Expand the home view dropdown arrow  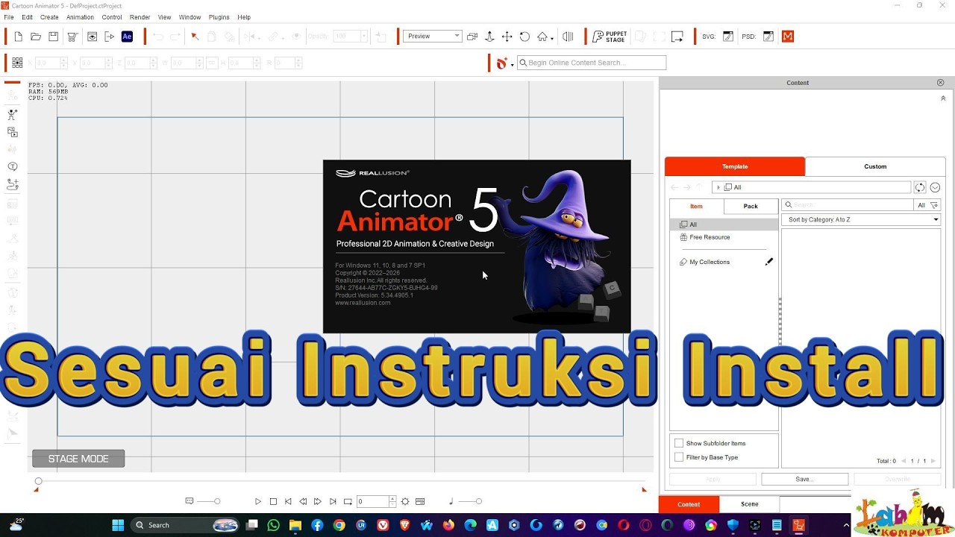(551, 38)
